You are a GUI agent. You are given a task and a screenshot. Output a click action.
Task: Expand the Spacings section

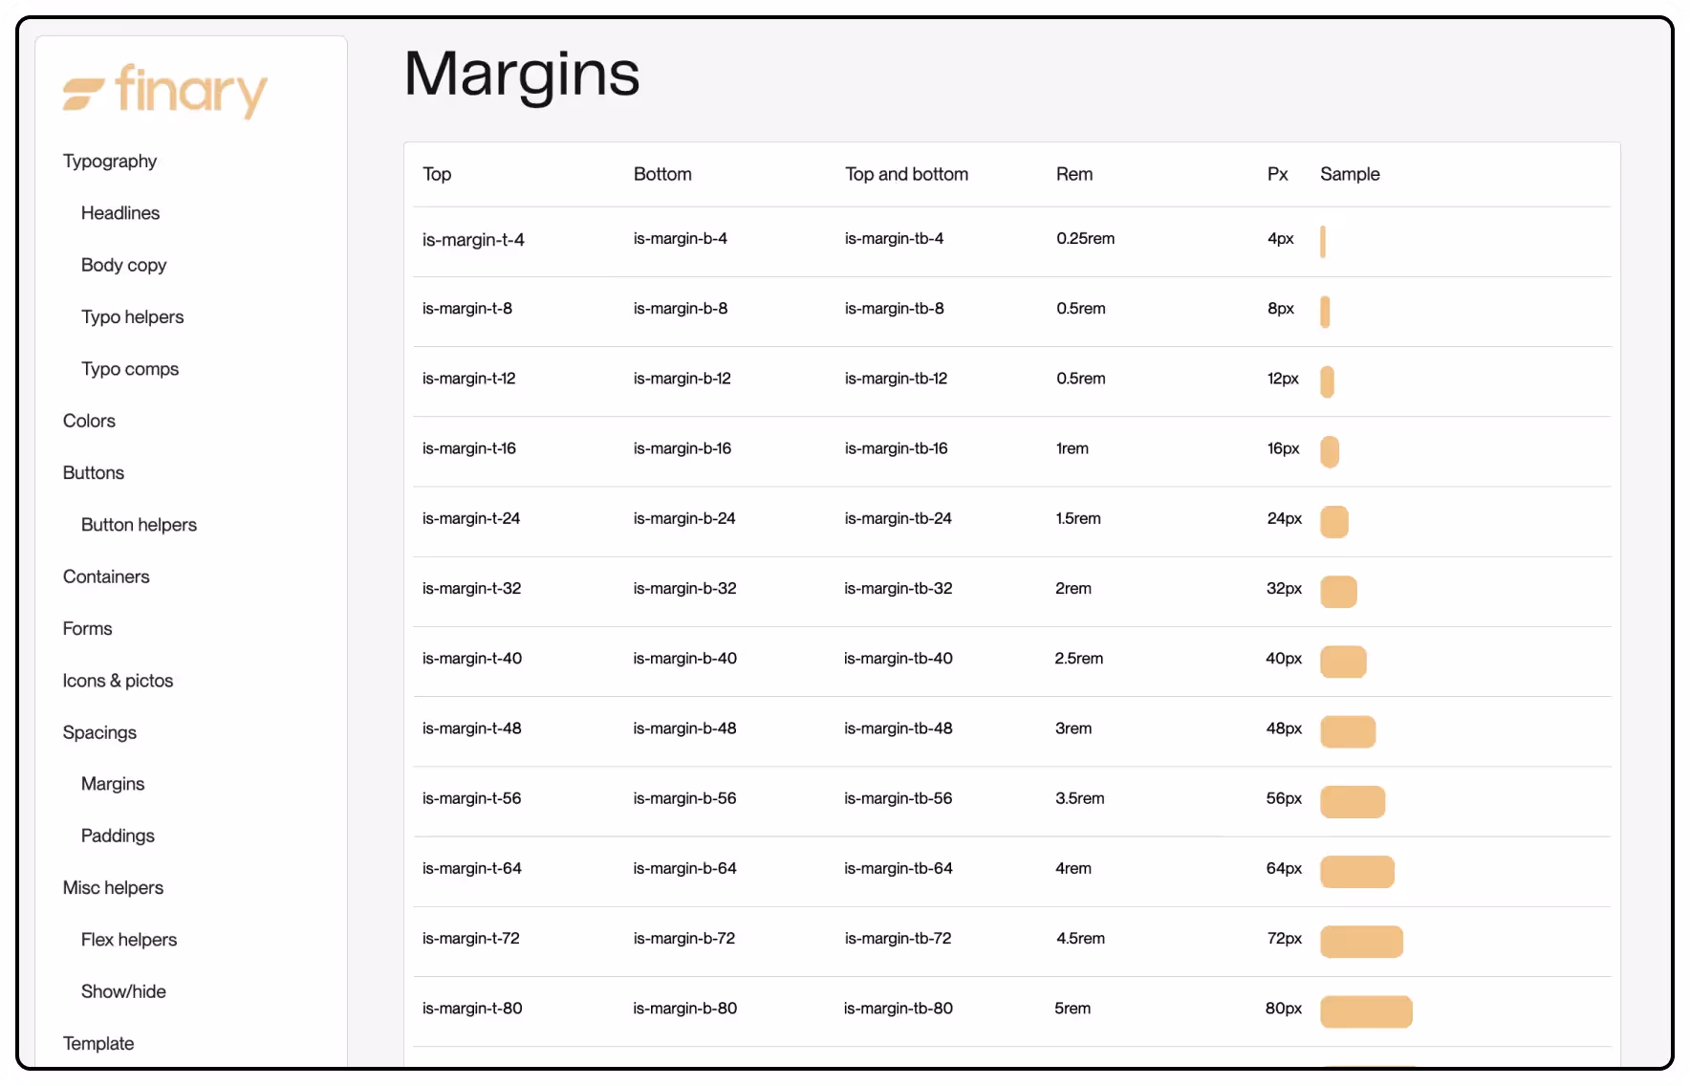coord(99,731)
